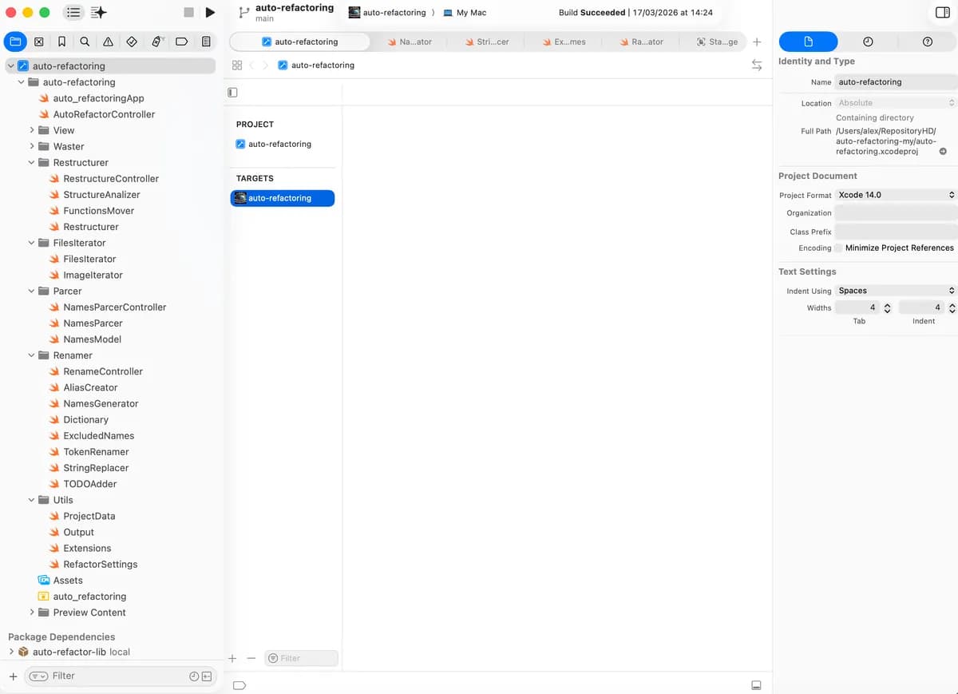Remove the selected target with minus
This screenshot has height=694, width=958.
(251, 658)
